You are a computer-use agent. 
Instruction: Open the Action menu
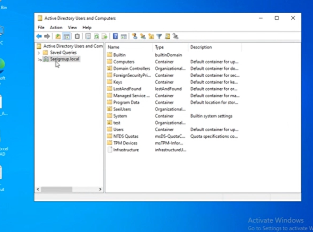[x=56, y=28]
